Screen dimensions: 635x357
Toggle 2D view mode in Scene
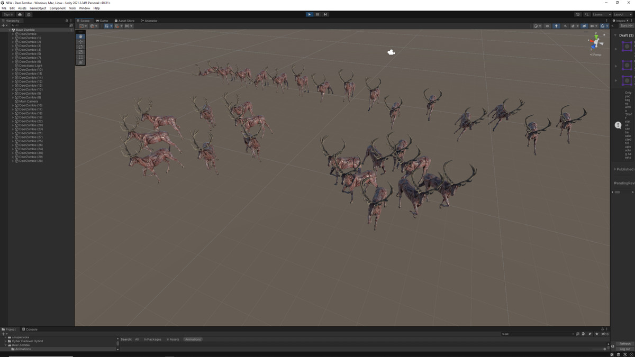[548, 26]
